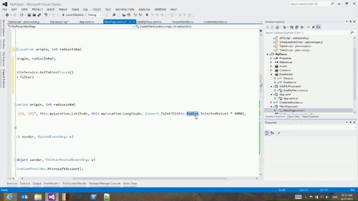
Task: Switch to the Class View tab
Action: [293, 117]
